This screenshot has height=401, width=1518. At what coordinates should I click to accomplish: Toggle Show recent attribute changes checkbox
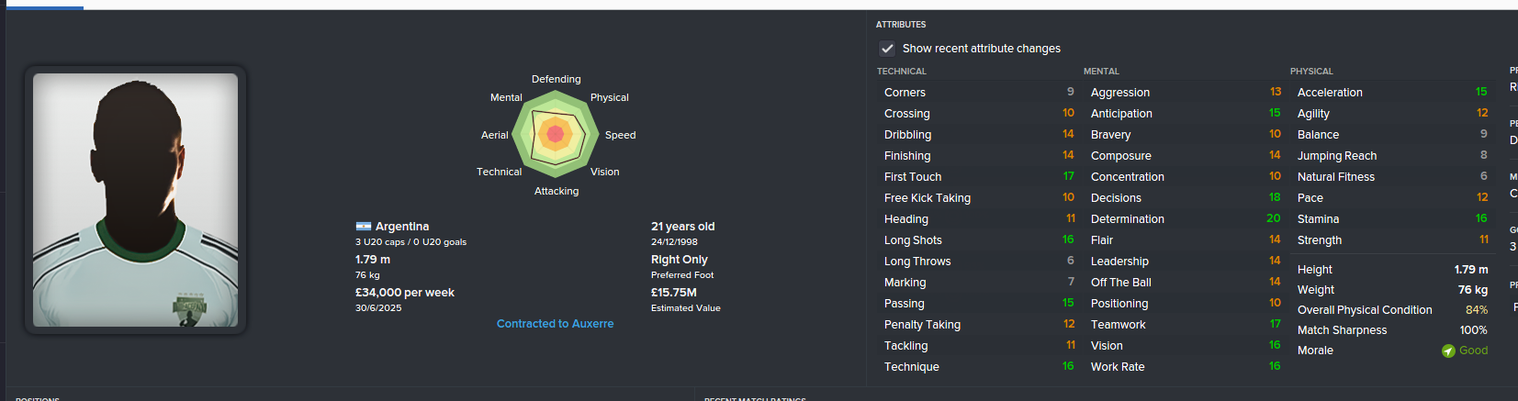[x=887, y=49]
